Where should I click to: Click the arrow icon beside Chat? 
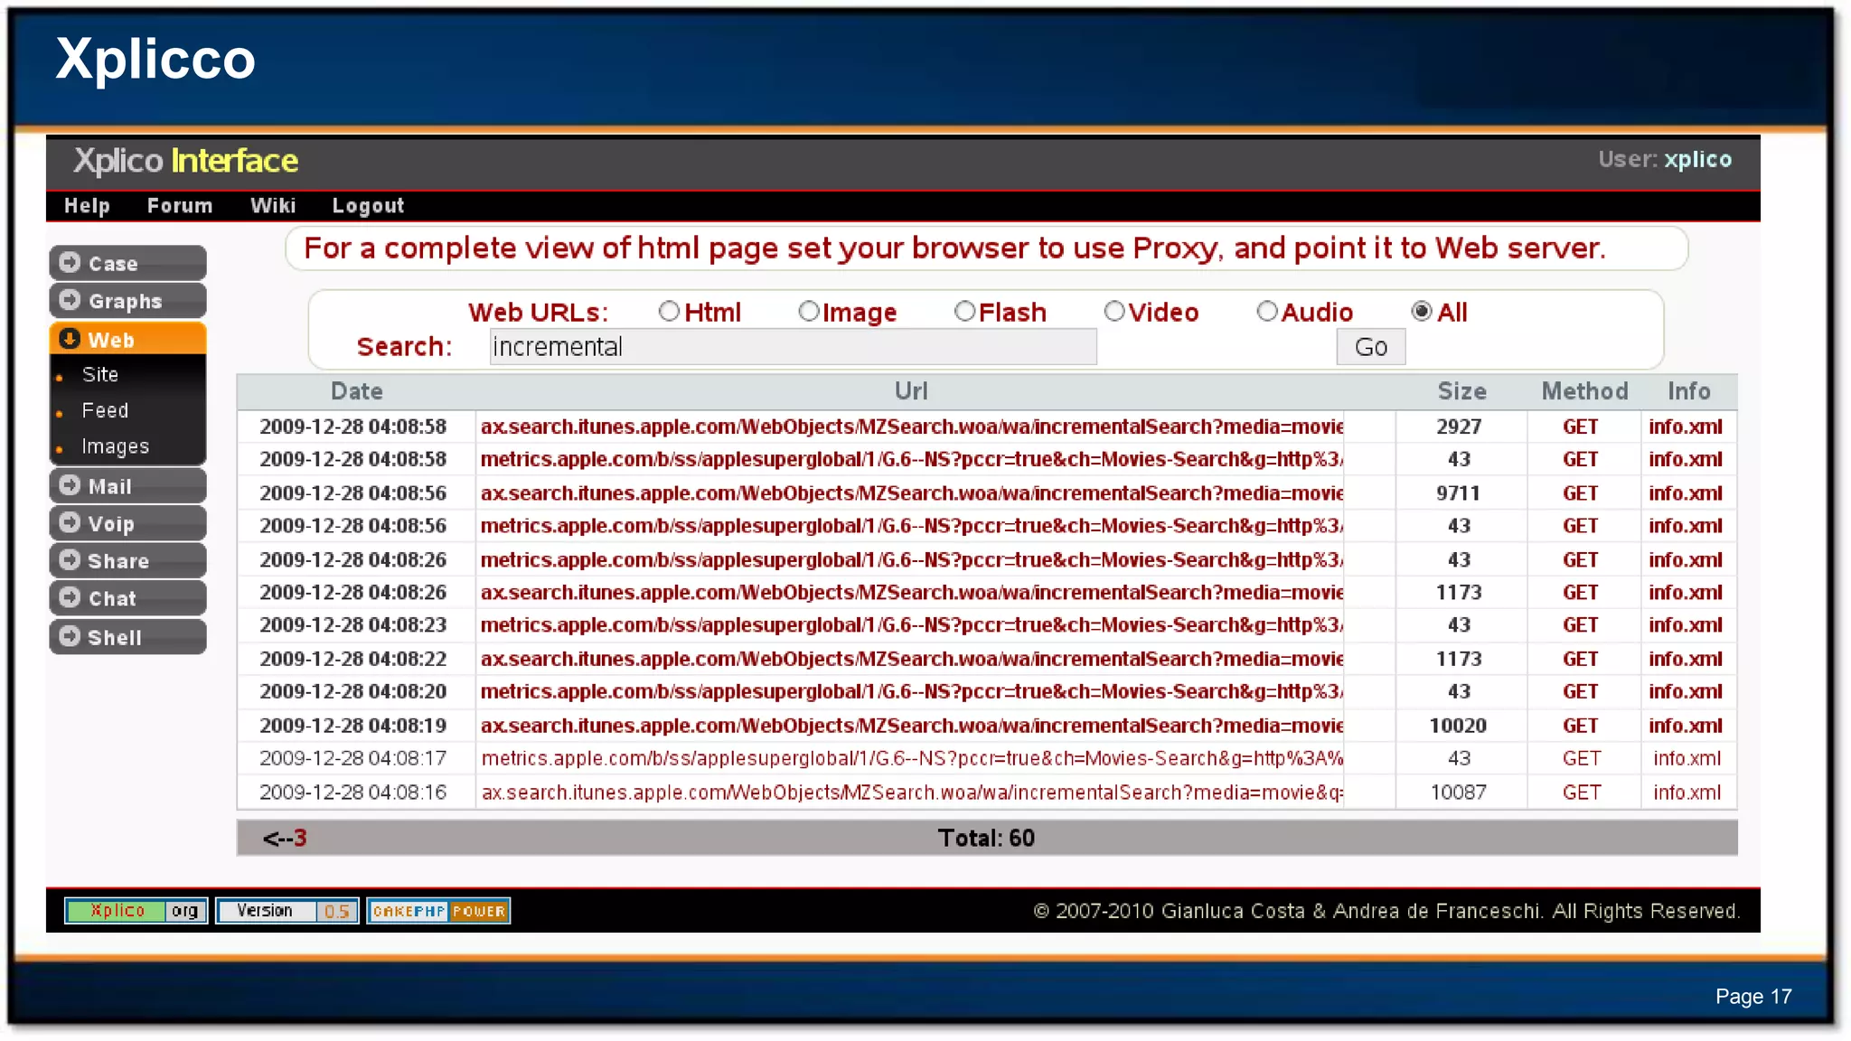pyautogui.click(x=70, y=597)
